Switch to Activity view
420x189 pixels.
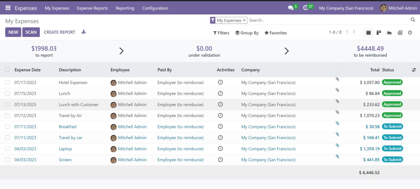(410, 32)
